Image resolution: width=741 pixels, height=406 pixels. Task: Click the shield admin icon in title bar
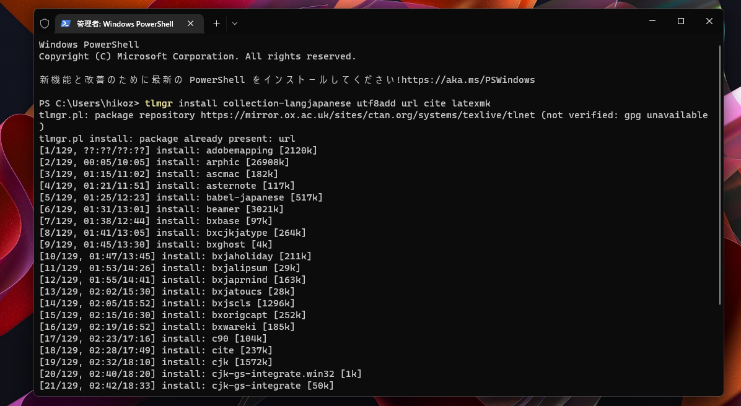click(x=45, y=24)
